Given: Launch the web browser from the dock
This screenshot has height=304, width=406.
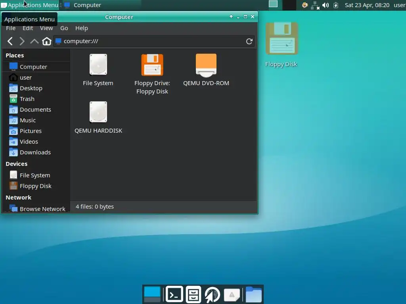Looking at the screenshot, I should pyautogui.click(x=213, y=294).
